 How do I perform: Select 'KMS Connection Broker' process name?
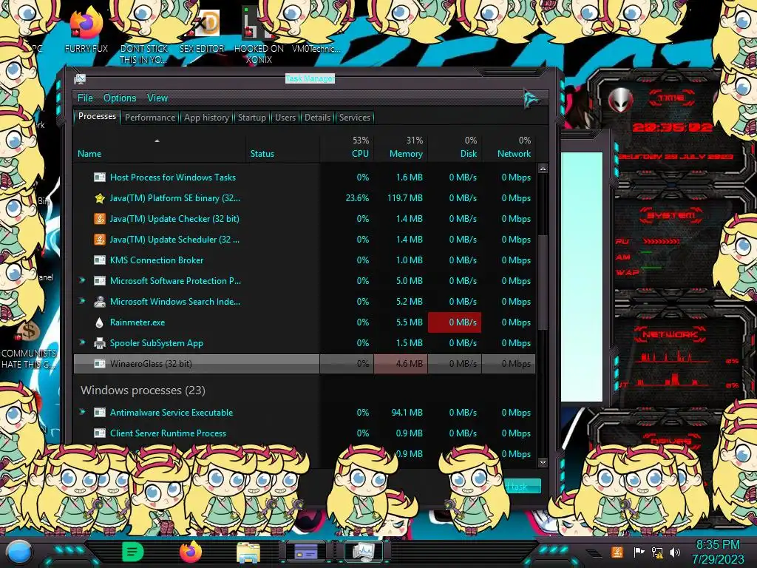point(157,260)
